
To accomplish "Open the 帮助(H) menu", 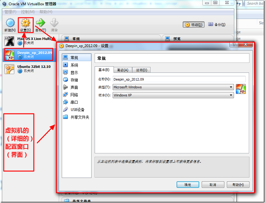I will tap(46, 12).
